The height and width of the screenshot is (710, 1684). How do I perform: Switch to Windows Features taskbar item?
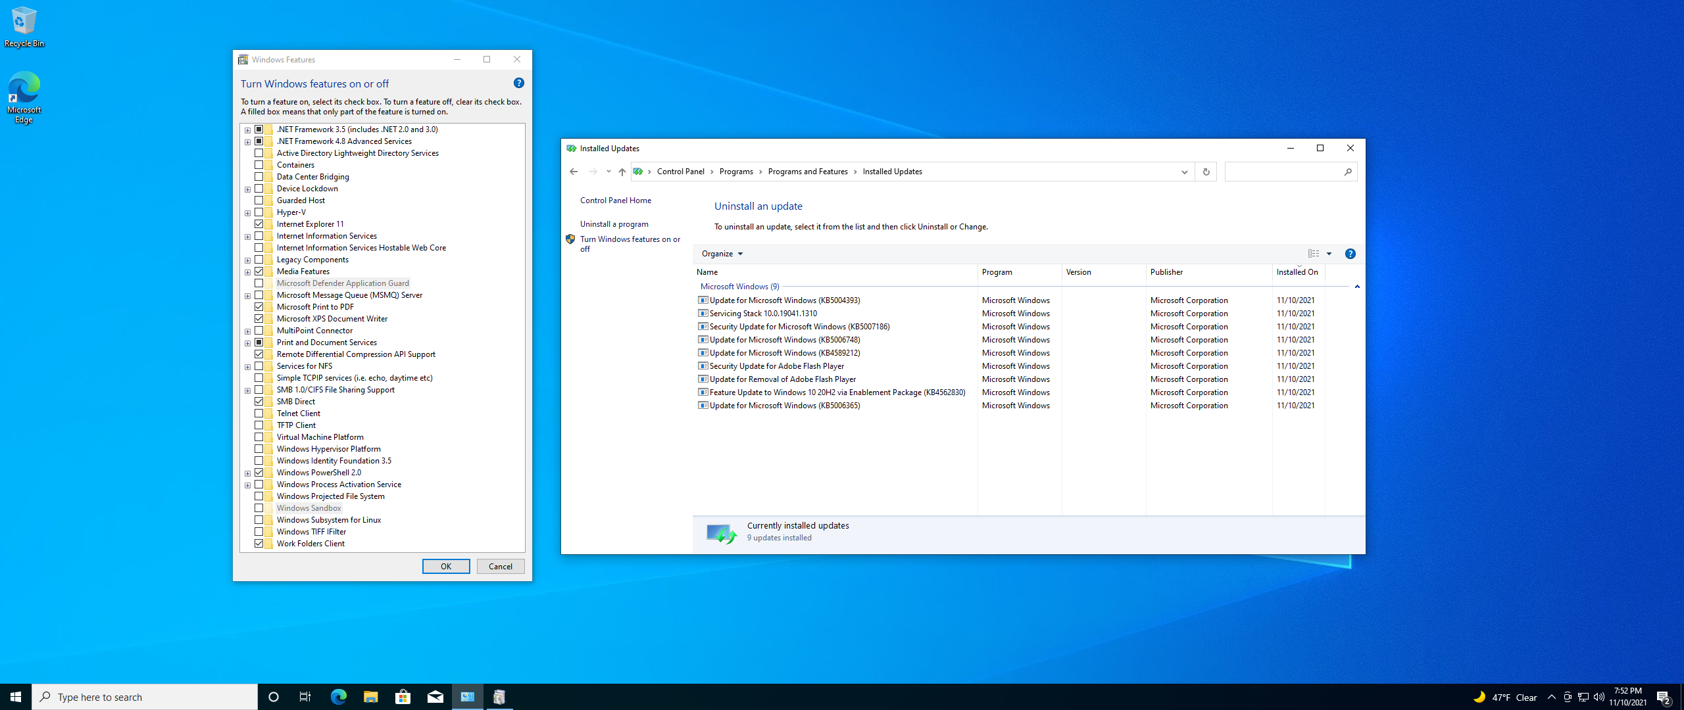click(499, 697)
